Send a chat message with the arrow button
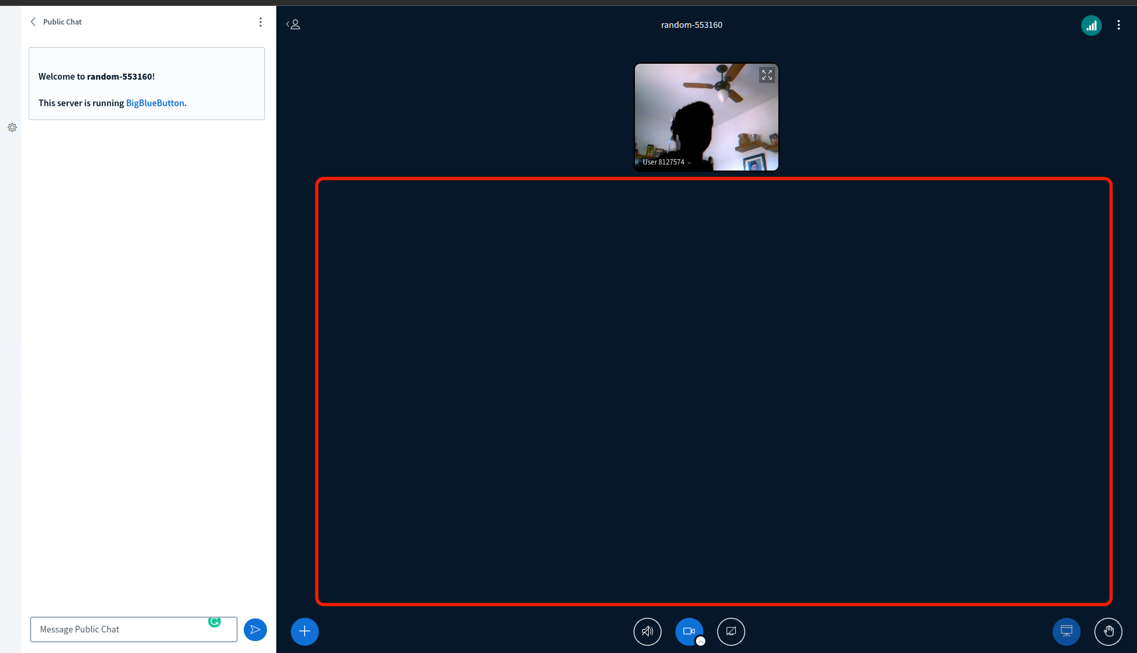The width and height of the screenshot is (1137, 653). [255, 629]
